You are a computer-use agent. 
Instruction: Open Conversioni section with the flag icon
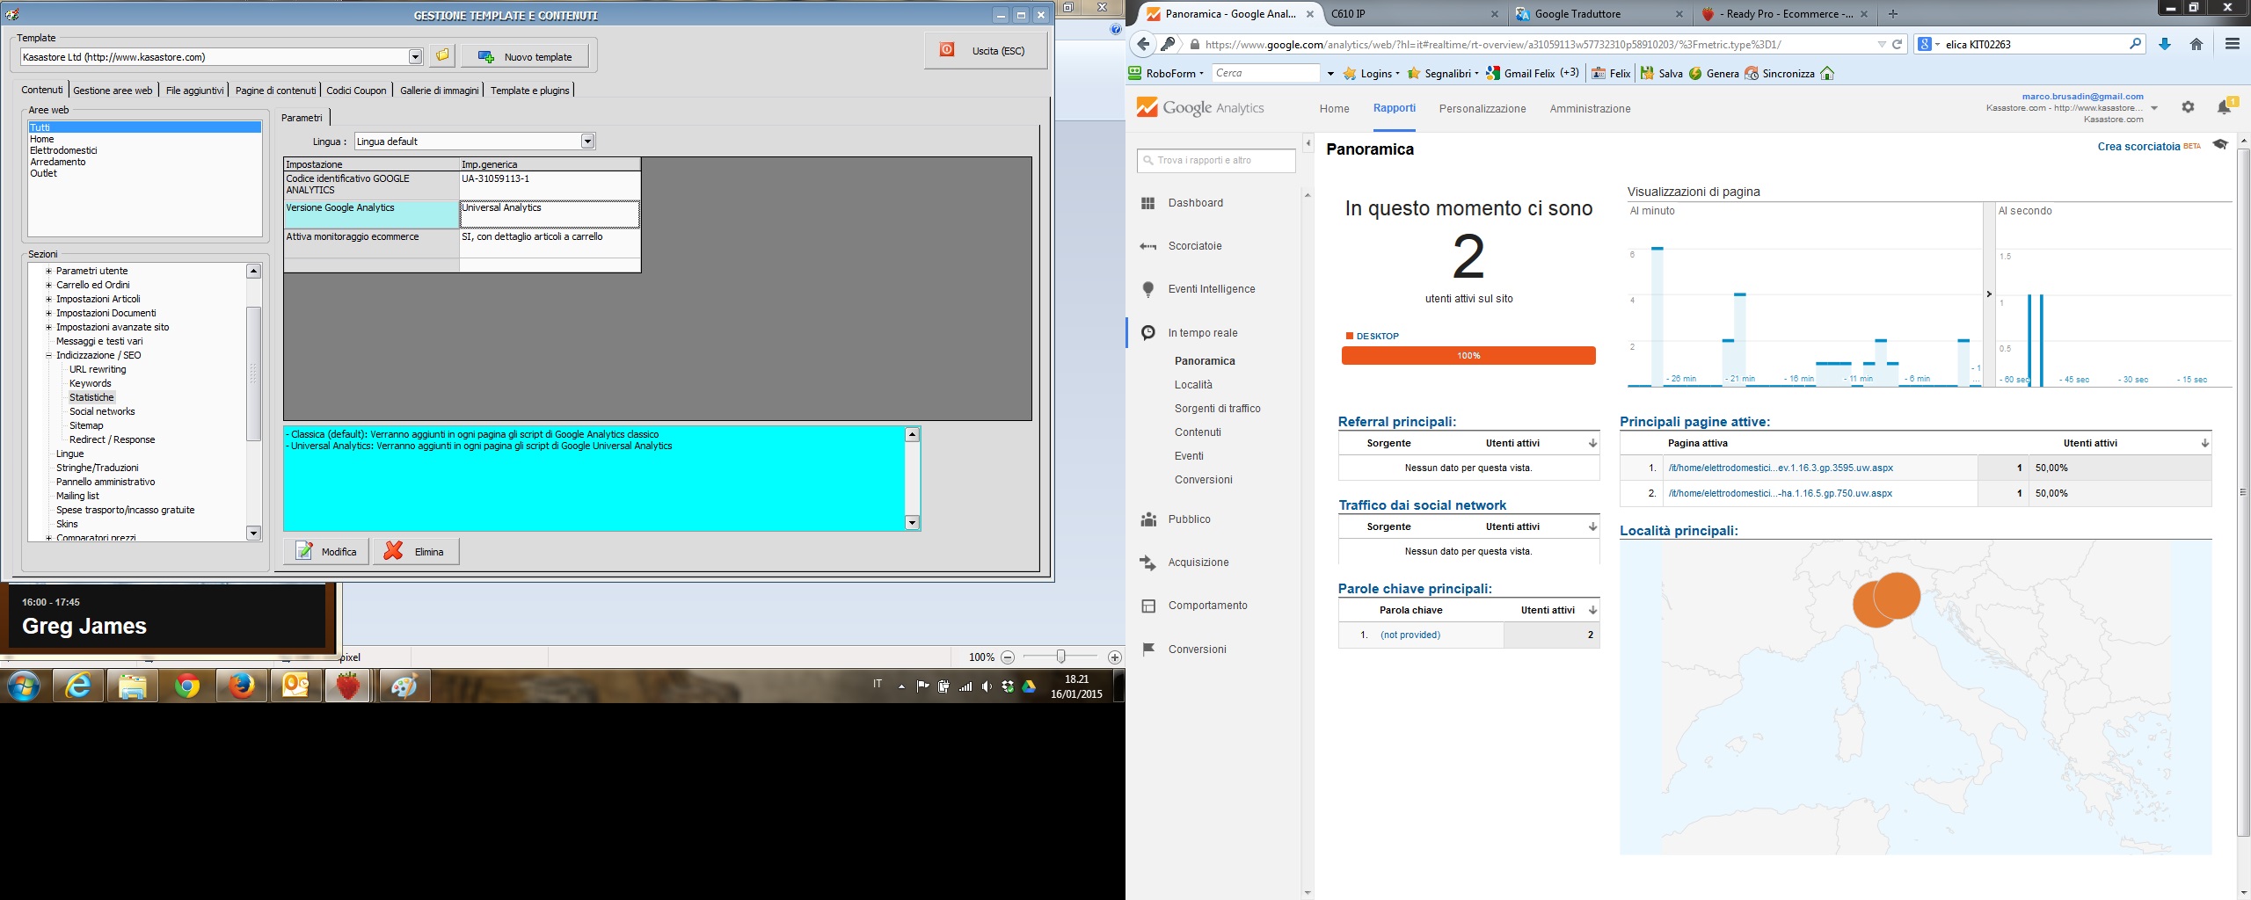(1197, 650)
